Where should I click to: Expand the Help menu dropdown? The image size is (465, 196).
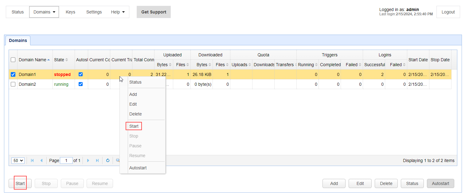(118, 12)
